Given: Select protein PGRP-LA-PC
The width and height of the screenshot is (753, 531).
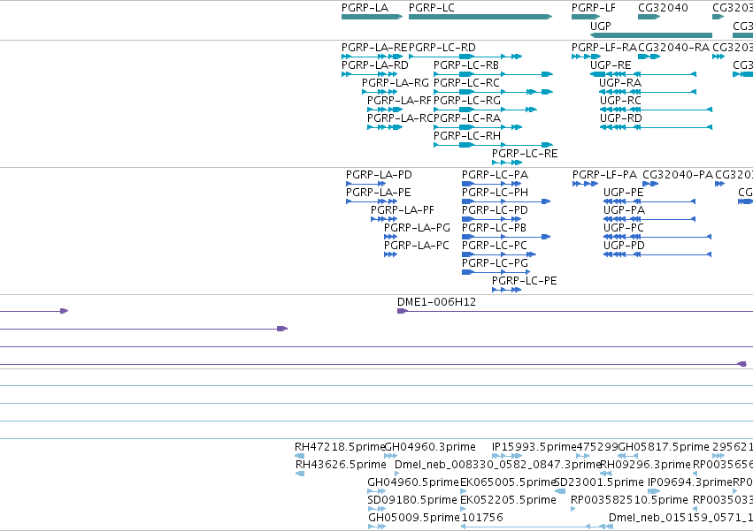Looking at the screenshot, I should click(390, 254).
